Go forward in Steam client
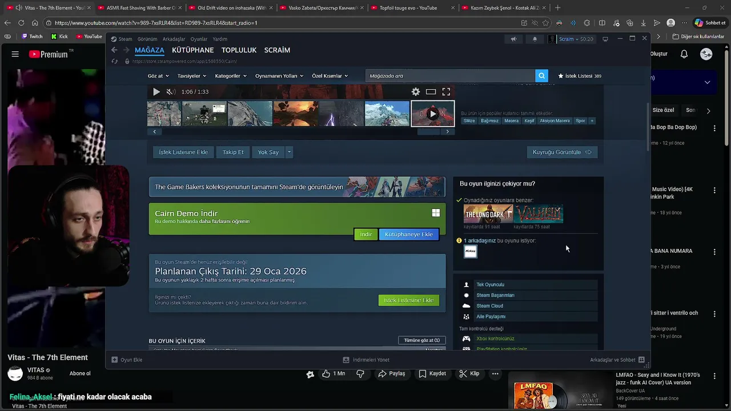This screenshot has width=731, height=411. 126,50
